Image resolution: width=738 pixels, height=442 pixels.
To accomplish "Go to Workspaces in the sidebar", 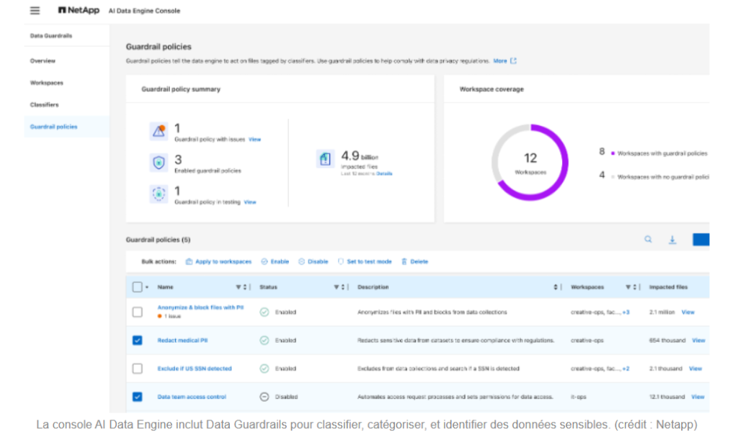I will [47, 83].
